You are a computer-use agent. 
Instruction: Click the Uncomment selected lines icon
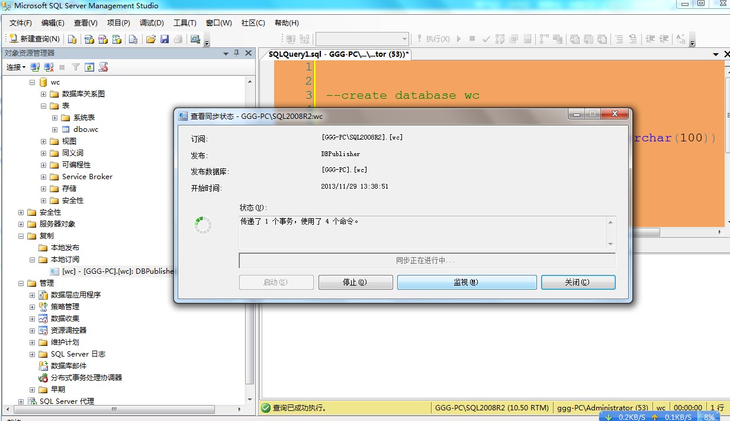633,39
